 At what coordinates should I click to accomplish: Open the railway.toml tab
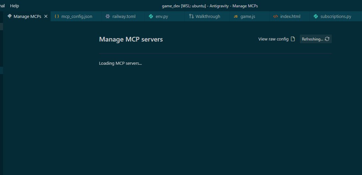click(123, 16)
